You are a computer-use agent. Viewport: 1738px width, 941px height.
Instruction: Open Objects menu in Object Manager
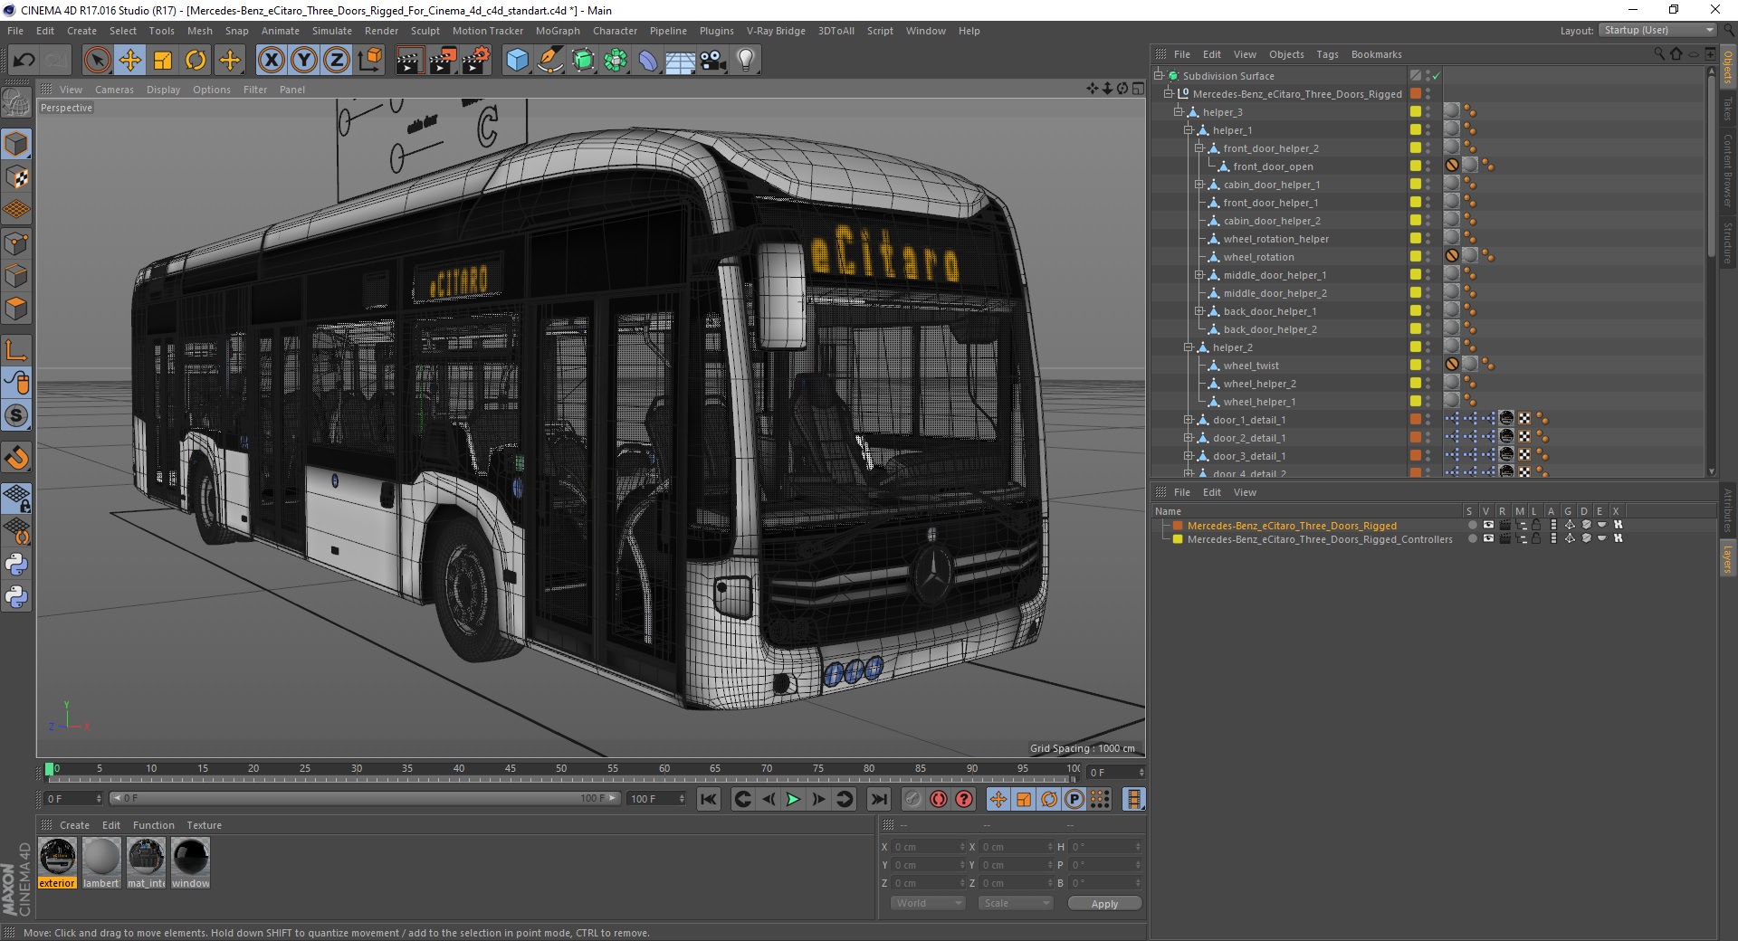[1286, 54]
